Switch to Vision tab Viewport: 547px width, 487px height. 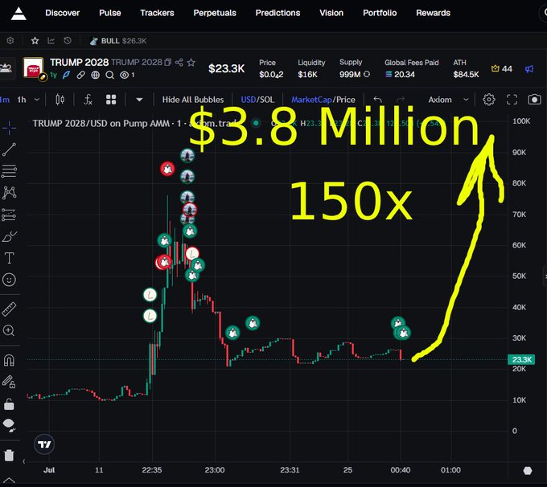coord(331,13)
